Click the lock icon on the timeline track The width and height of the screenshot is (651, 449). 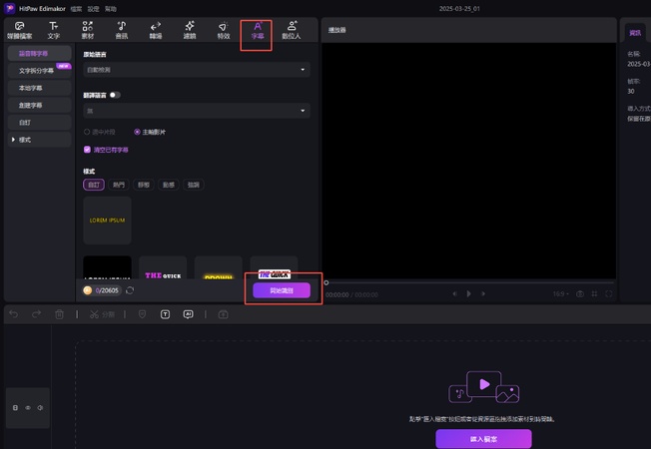[15, 408]
